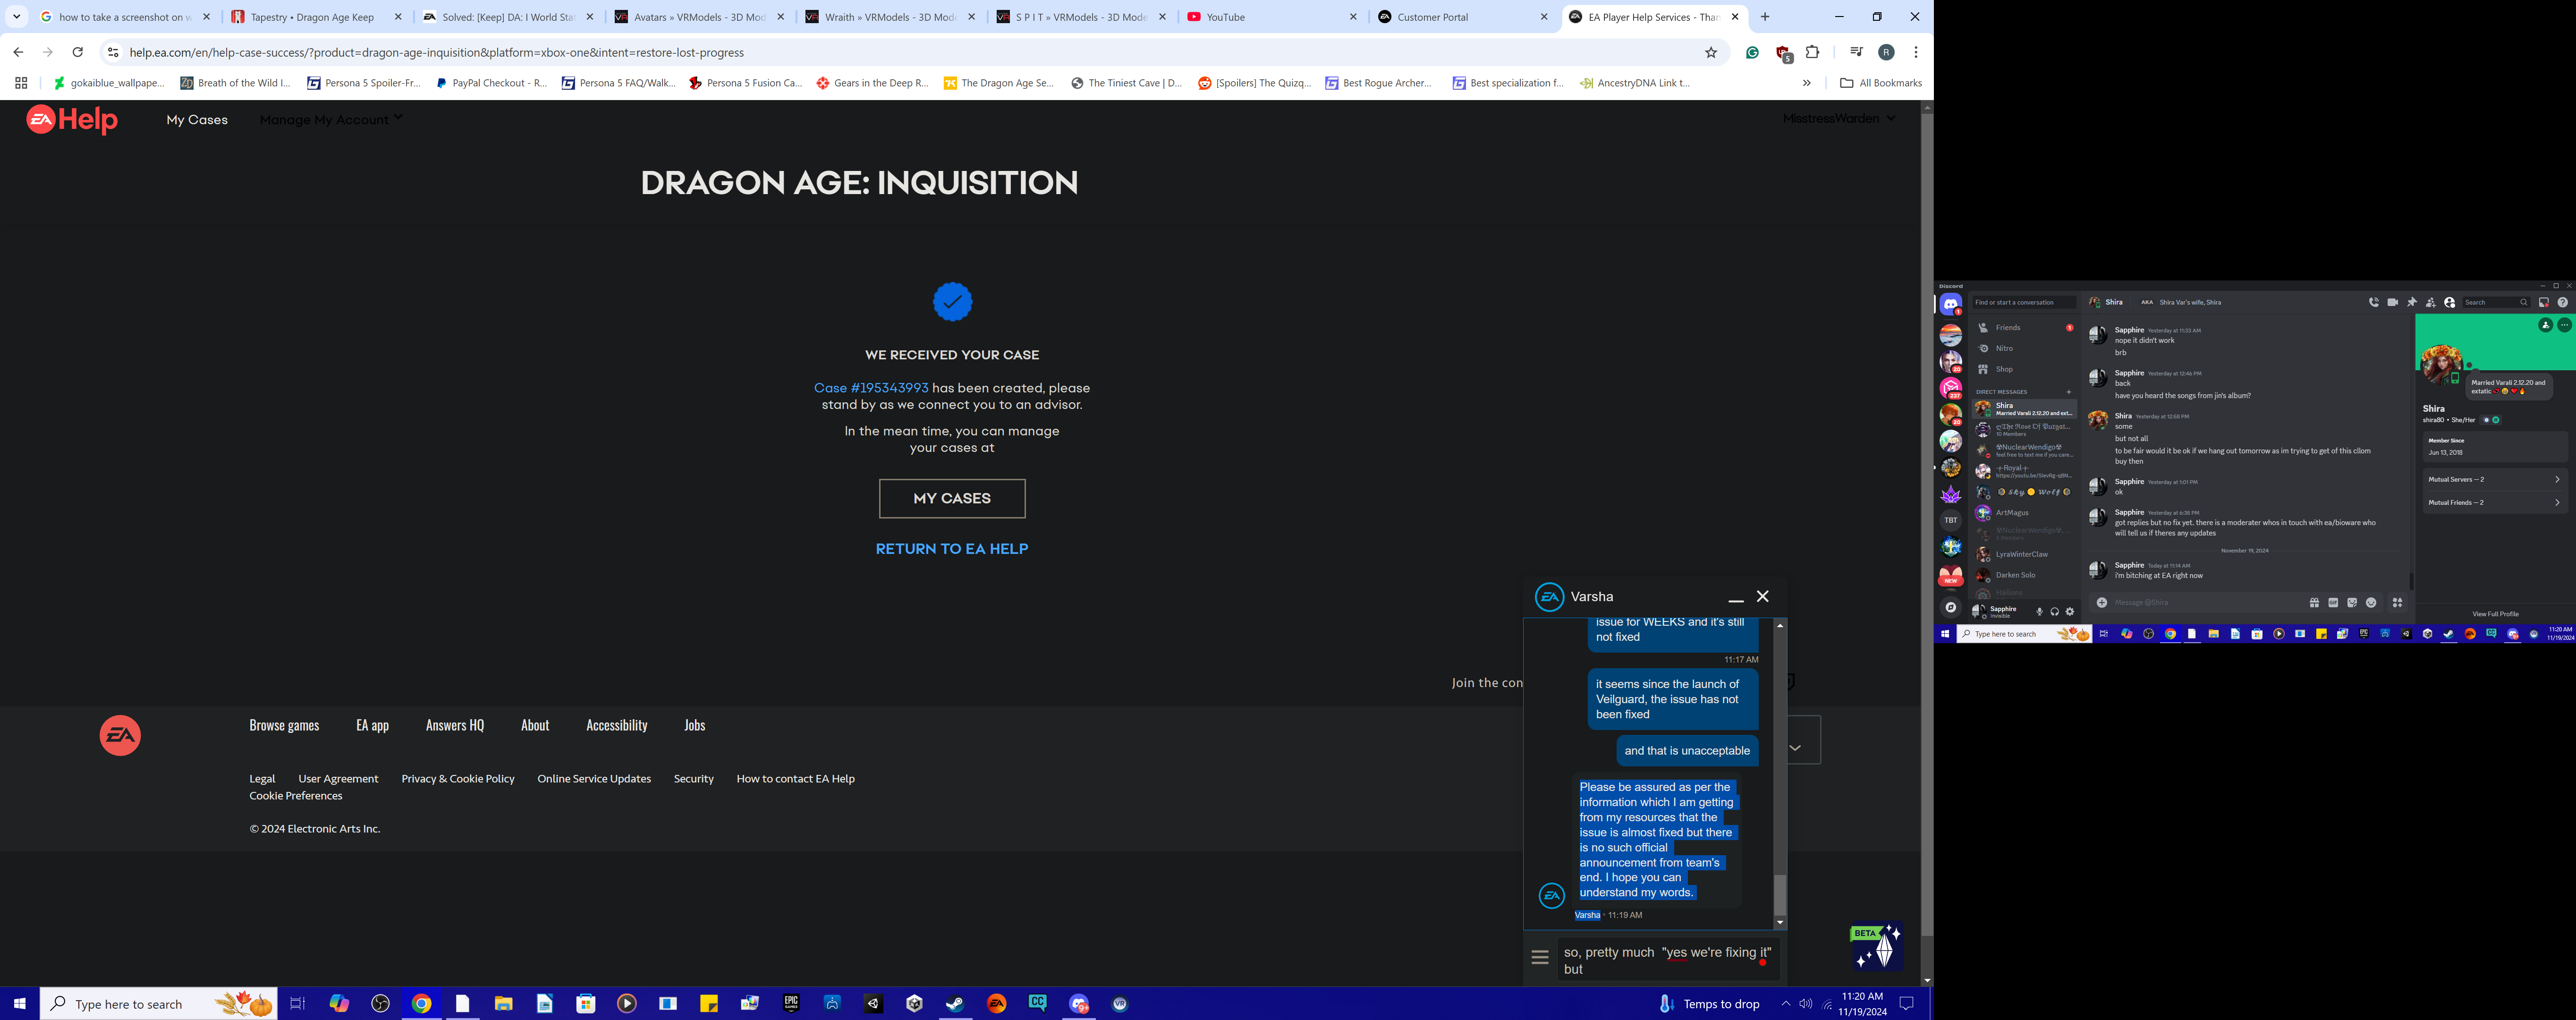Screen dimensions: 2576x1020
Task: Expand the Manage My Account dropdown
Action: click(331, 119)
